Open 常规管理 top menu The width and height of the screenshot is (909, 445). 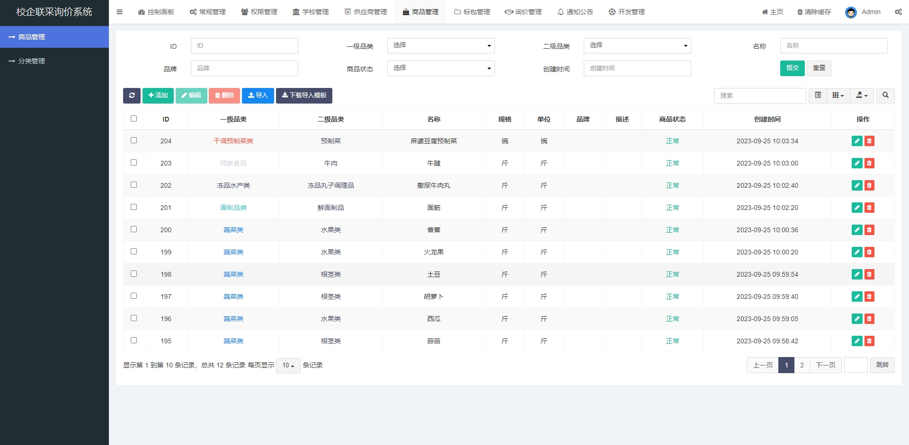click(x=208, y=12)
